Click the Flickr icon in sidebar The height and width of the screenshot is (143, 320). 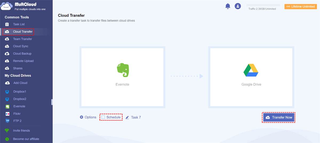click(7, 114)
